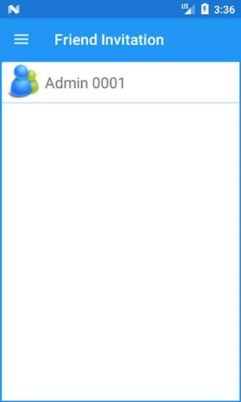Click the Friend Invitation title
Screen dimensions: 241x402
pos(109,40)
